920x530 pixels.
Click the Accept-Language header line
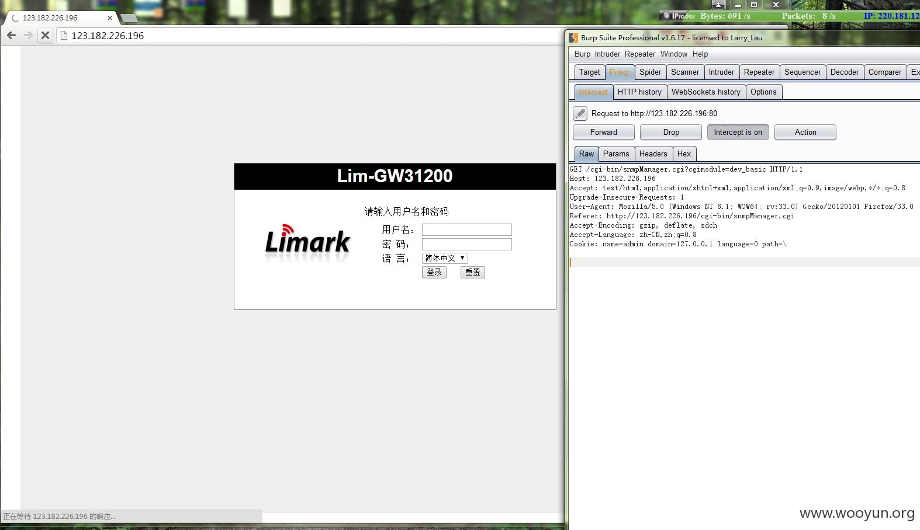point(633,235)
